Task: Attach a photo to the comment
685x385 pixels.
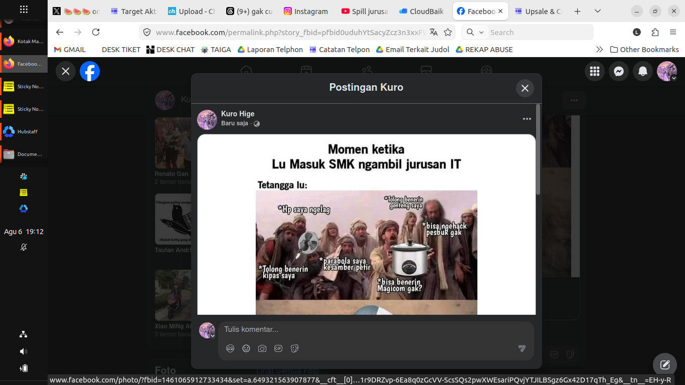Action: [262, 348]
